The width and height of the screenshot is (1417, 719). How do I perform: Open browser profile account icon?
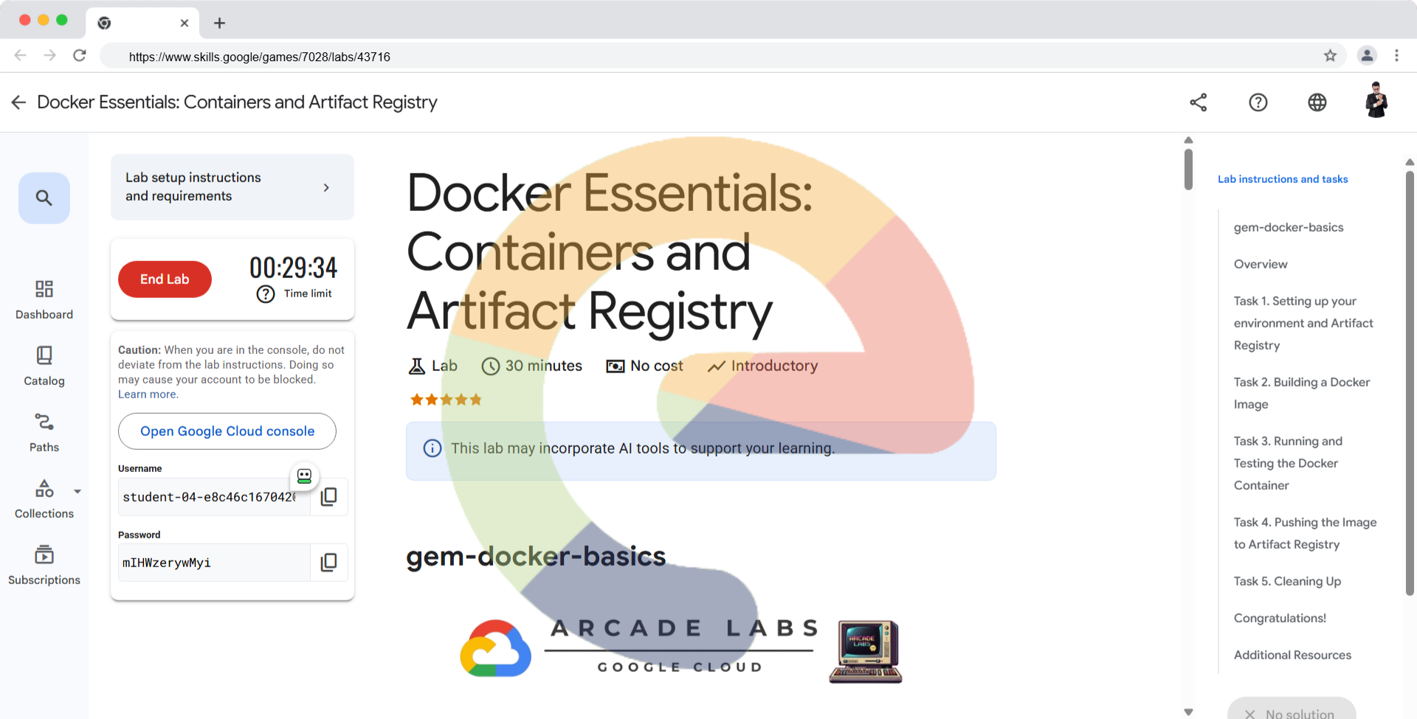click(x=1367, y=55)
